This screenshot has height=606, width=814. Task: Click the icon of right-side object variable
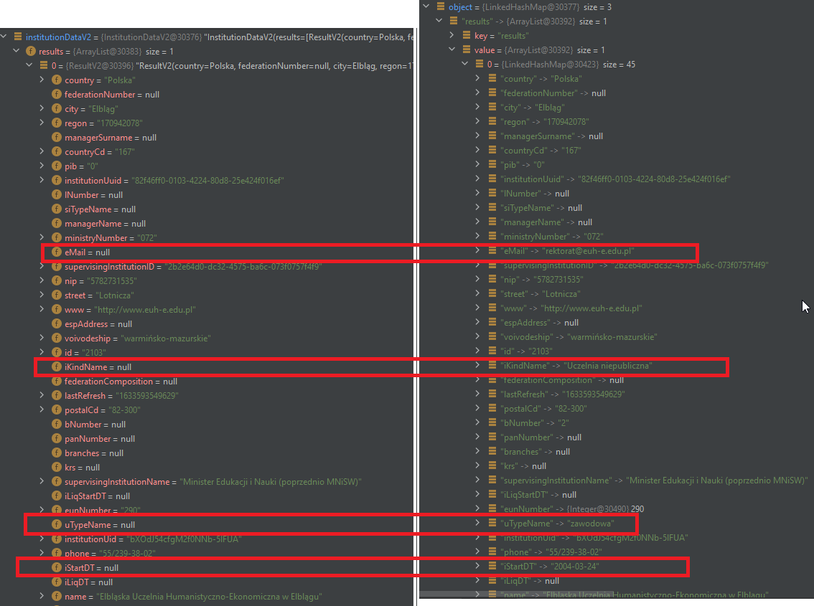click(x=441, y=6)
